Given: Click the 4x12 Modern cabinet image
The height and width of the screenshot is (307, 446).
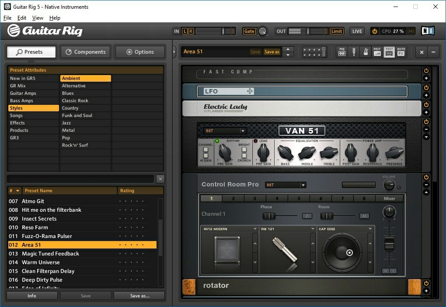Looking at the screenshot, I should point(227,250).
